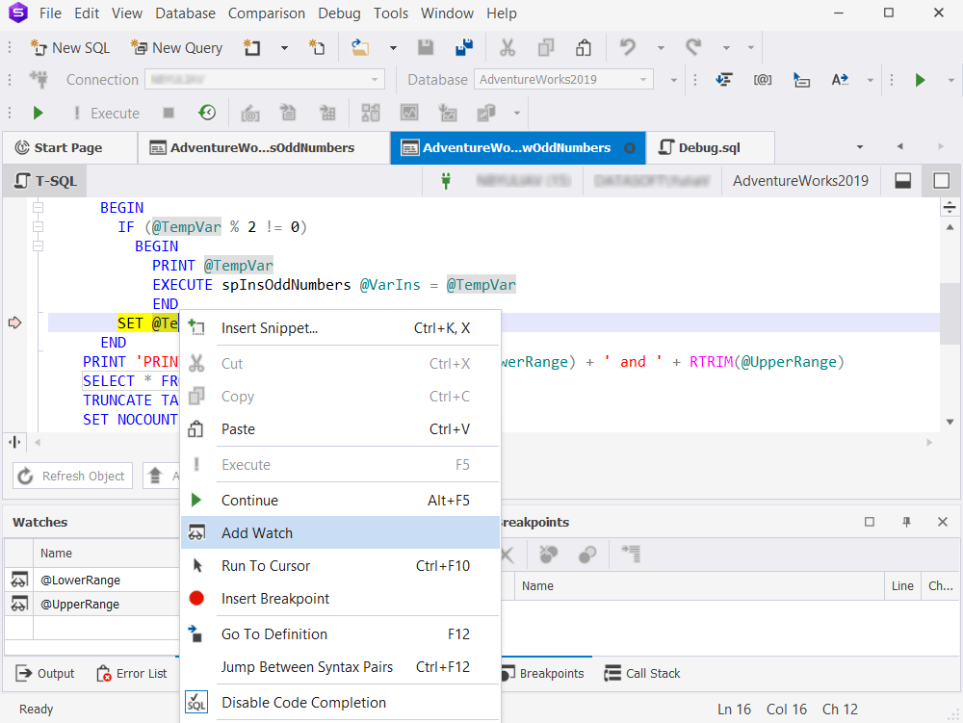Open the Output panel tab
This screenshot has height=723, width=963.
pyautogui.click(x=45, y=673)
